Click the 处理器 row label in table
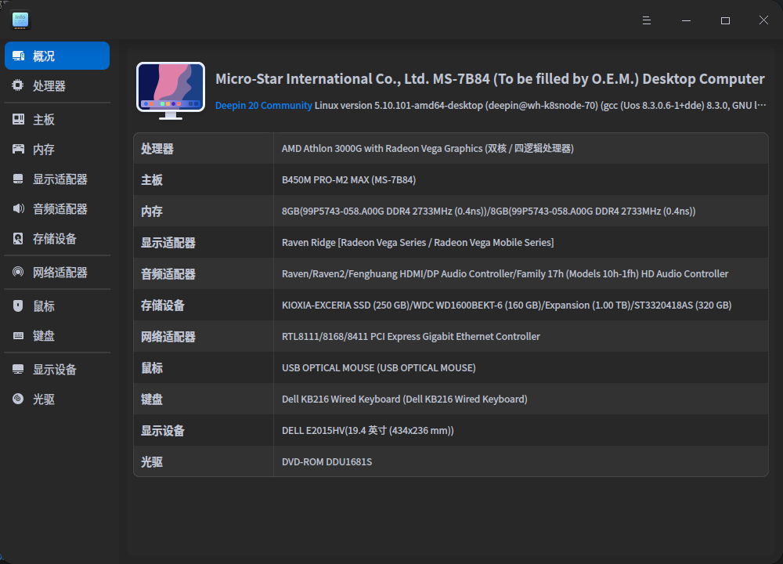Screen dimensions: 783x564 [157, 149]
